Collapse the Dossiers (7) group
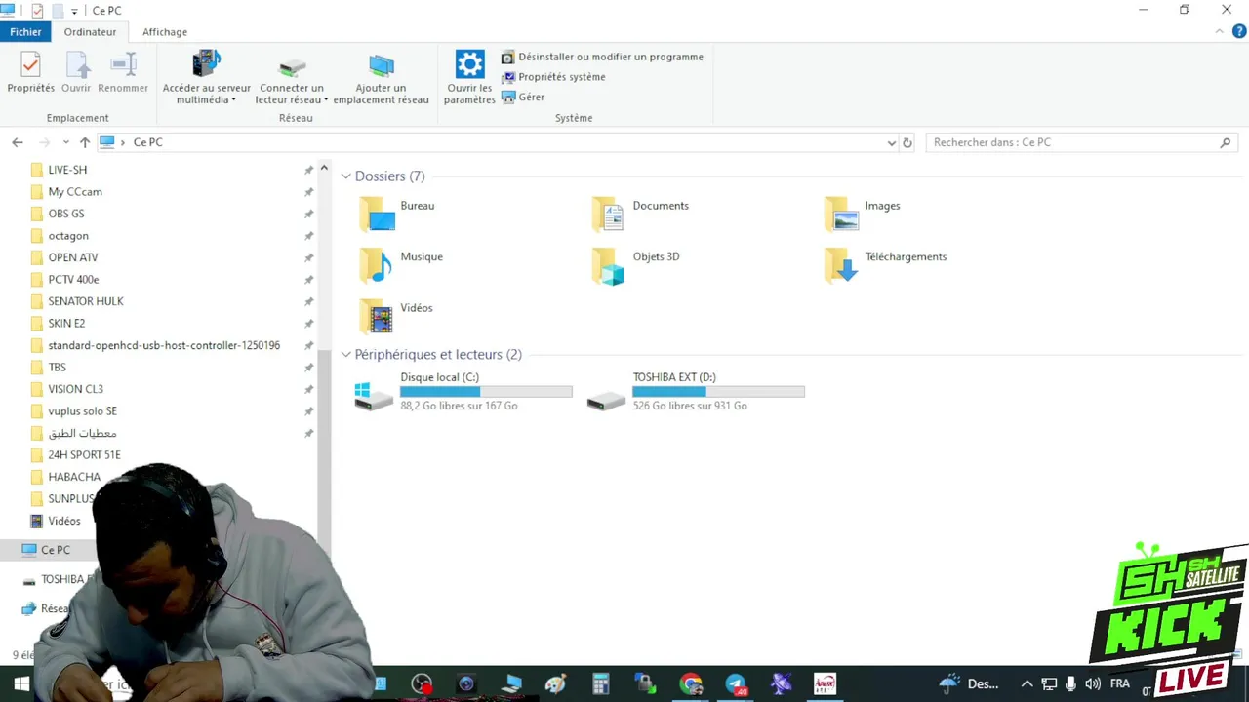 [346, 176]
